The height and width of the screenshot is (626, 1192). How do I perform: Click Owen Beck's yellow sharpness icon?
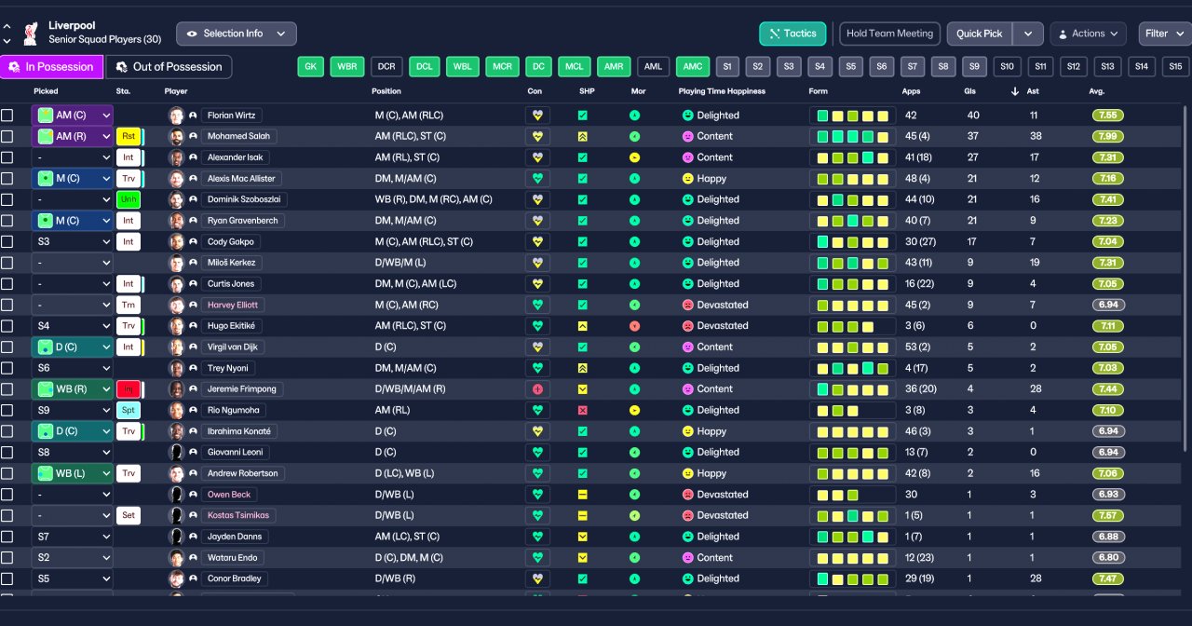click(583, 495)
